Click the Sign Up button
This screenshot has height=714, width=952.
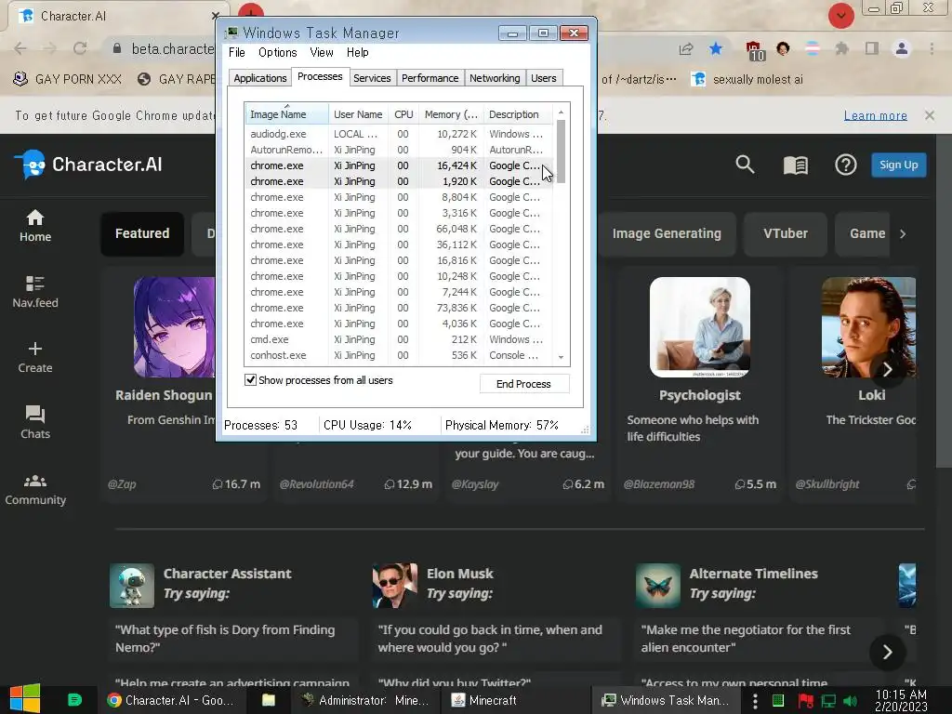(x=899, y=165)
